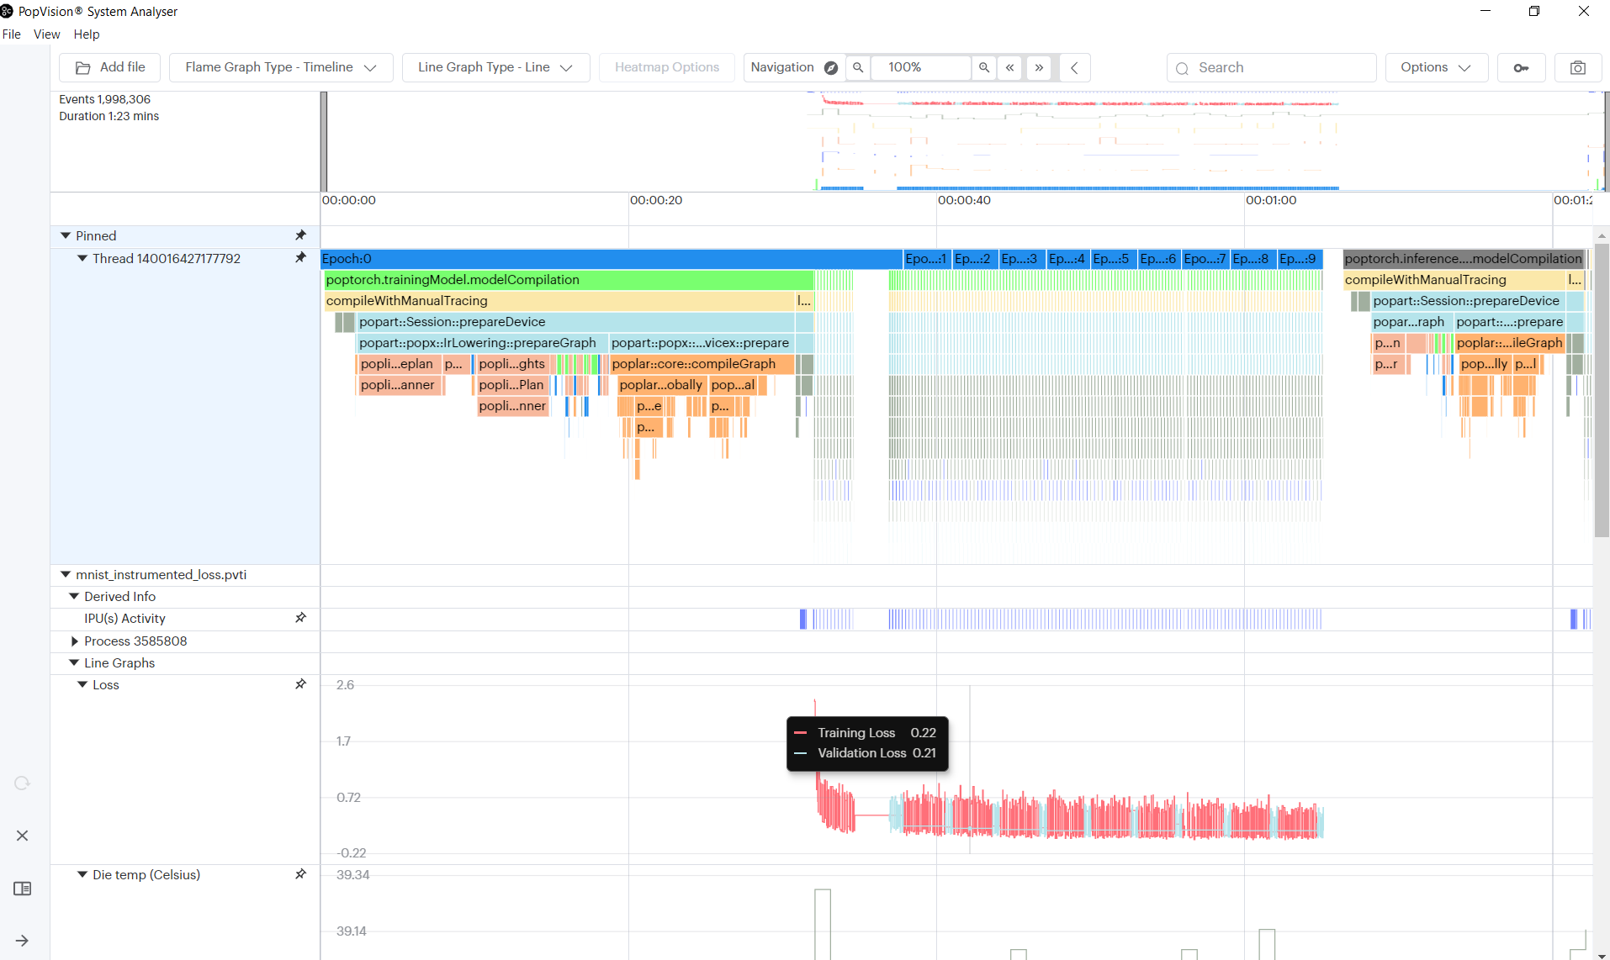
Task: Open the Flame Graph Type dropdown
Action: click(x=281, y=67)
